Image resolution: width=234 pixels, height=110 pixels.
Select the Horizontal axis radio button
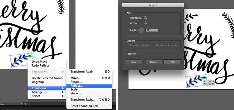128,18
